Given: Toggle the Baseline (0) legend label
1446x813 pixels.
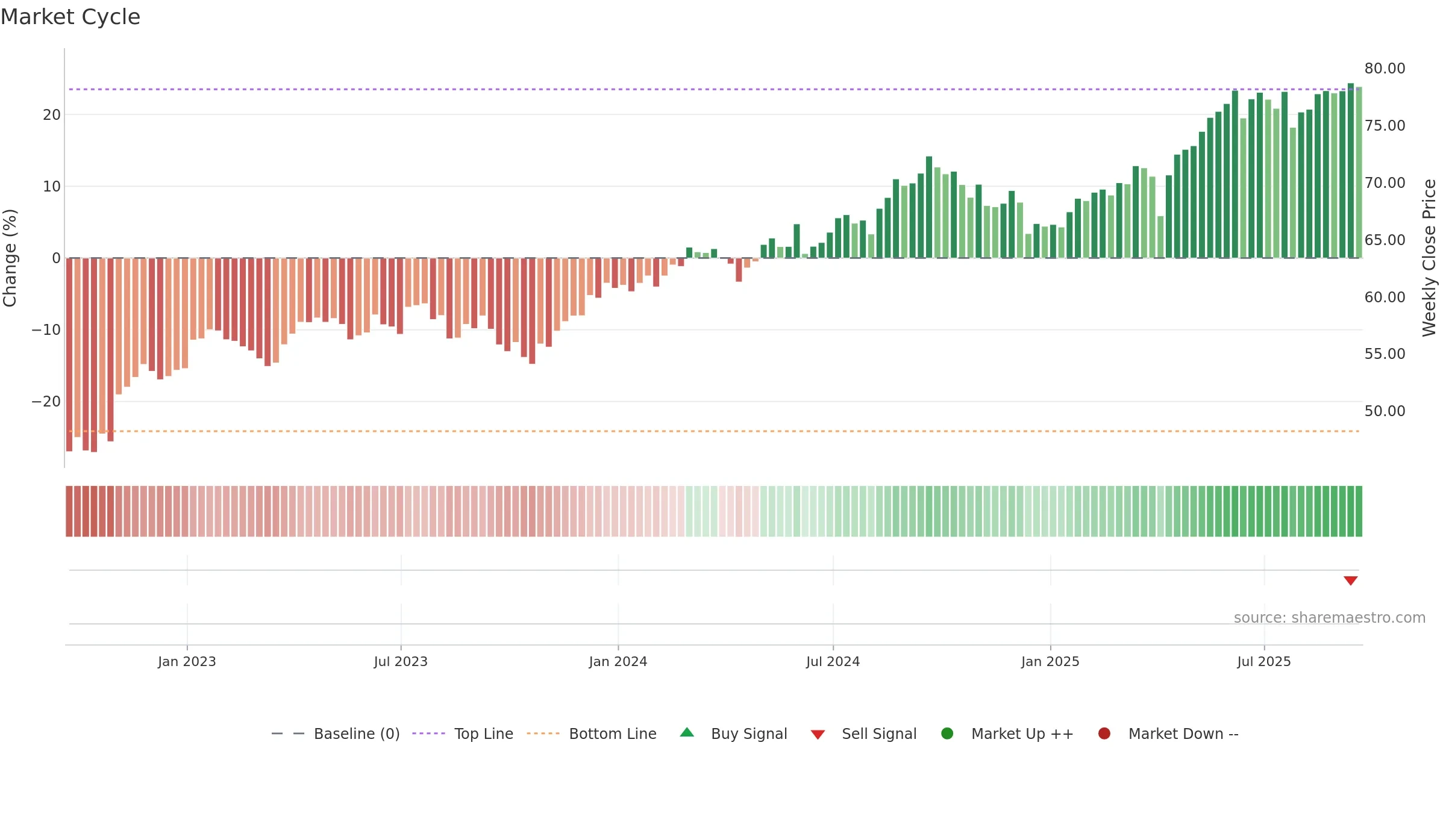Looking at the screenshot, I should (357, 734).
